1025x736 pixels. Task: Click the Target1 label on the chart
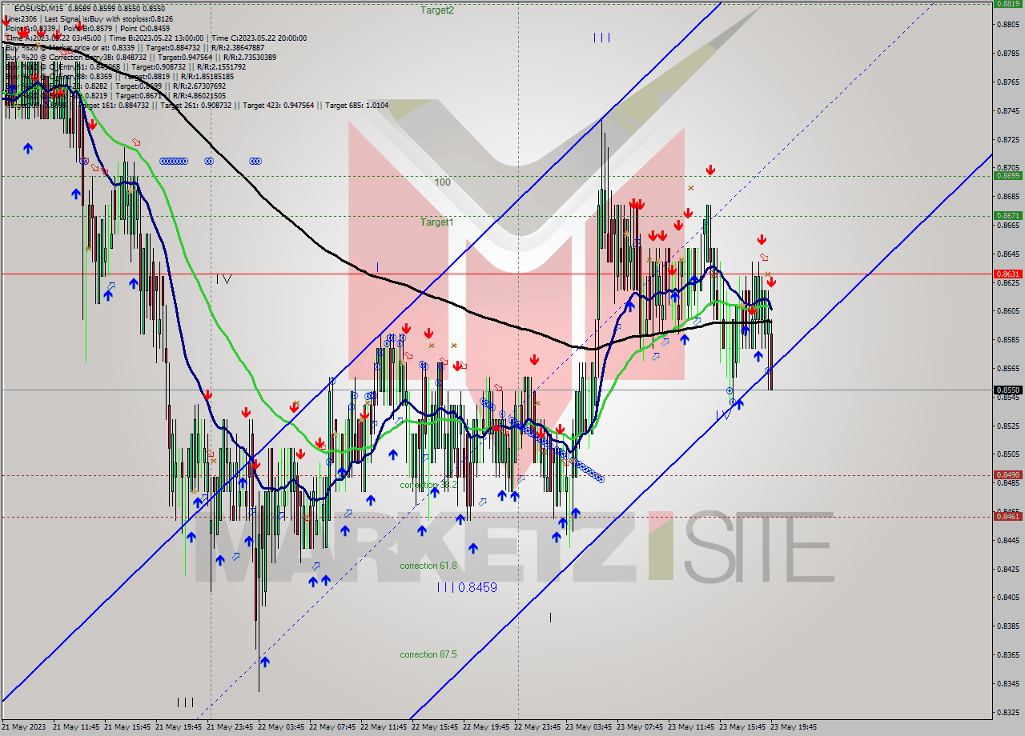437,222
